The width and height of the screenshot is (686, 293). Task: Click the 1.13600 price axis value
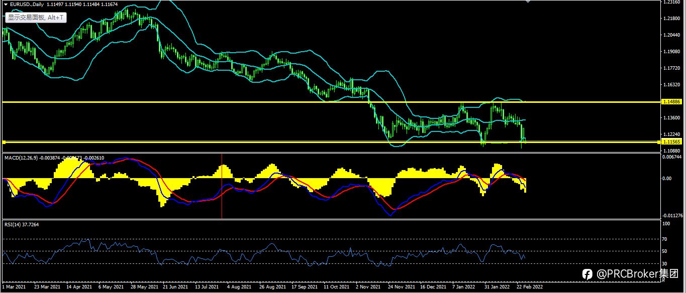671,118
